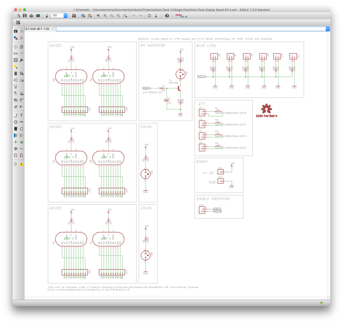This screenshot has height=324, width=343.
Task: Toggle the Show eye tool
Action: 22,32
